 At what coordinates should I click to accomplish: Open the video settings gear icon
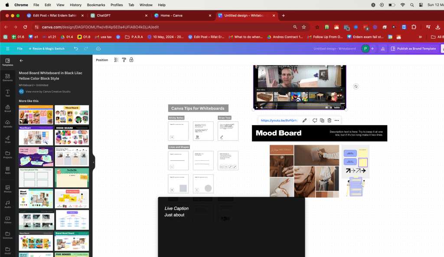pyautogui.click(x=331, y=107)
